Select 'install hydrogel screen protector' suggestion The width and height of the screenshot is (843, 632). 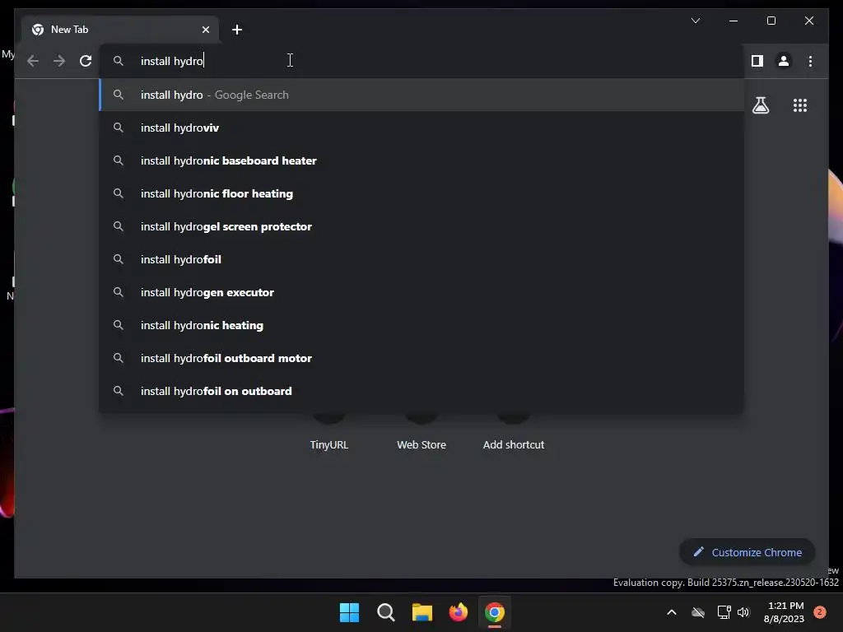[x=421, y=226]
